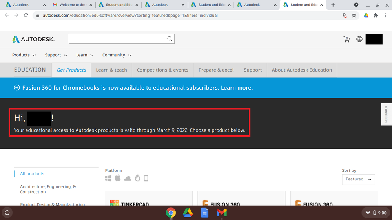Viewport: 392px width, 220px height.
Task: Go back with browser back arrow
Action: (x=7, y=16)
